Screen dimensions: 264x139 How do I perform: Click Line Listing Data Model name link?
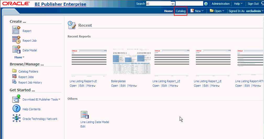(95, 122)
